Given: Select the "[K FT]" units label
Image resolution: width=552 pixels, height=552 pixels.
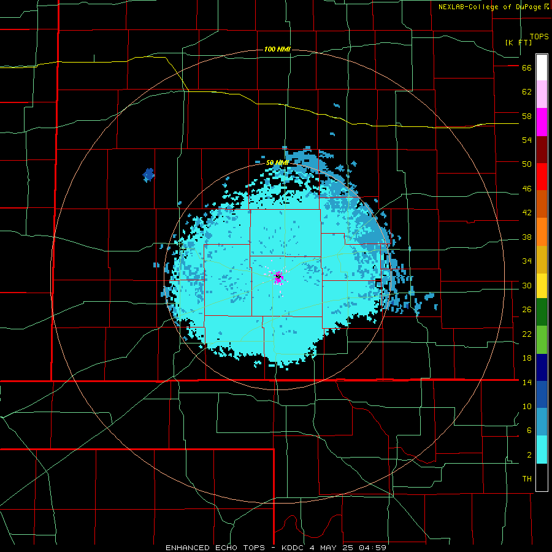Looking at the screenshot, I should point(518,42).
